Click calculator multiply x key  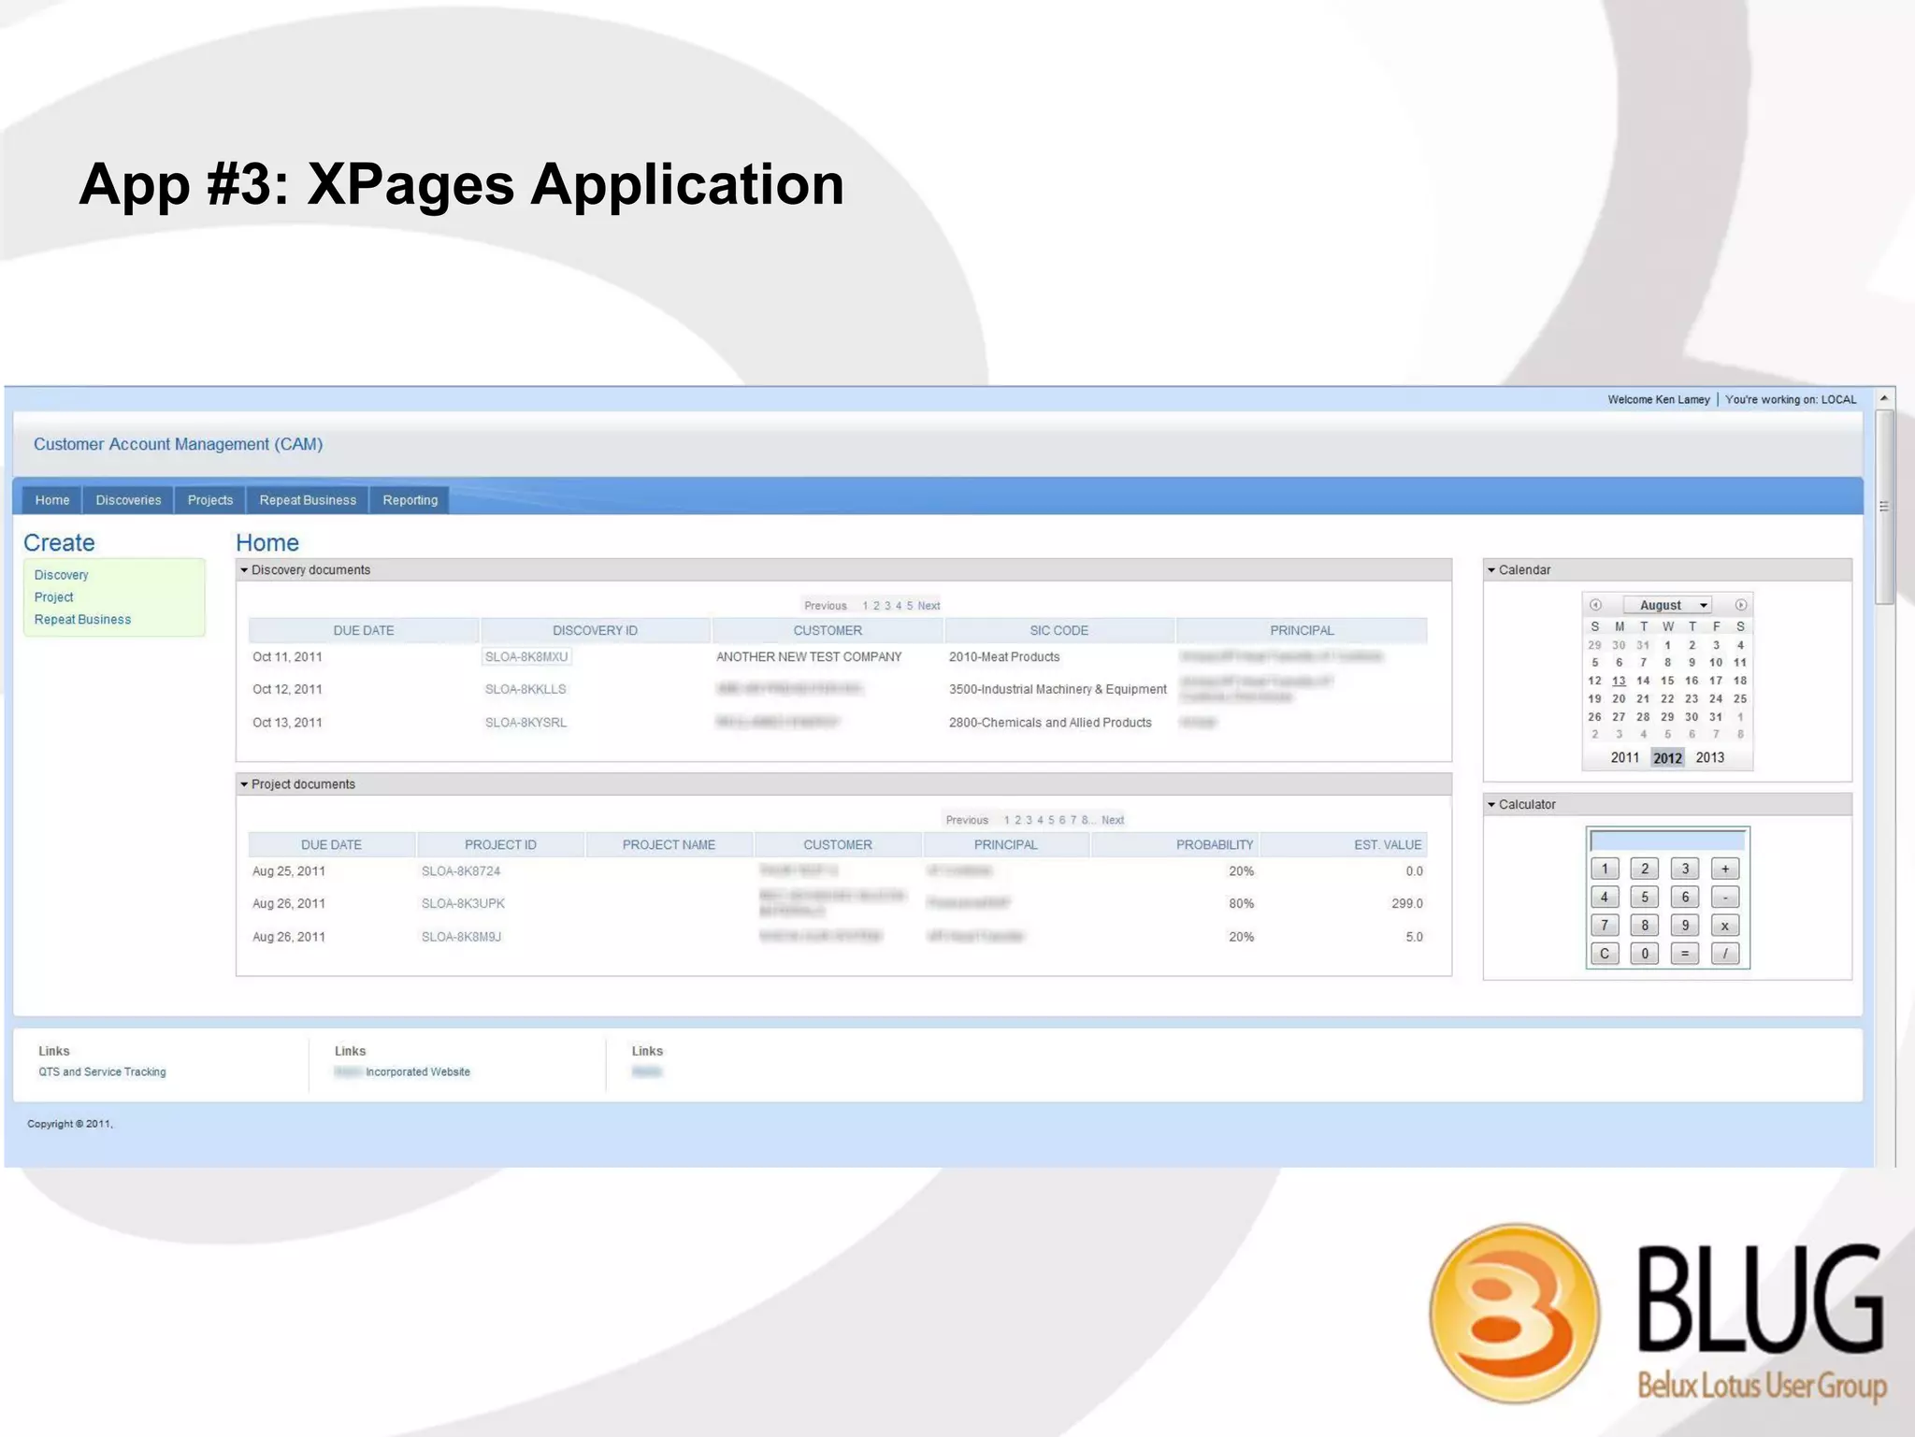tap(1725, 926)
